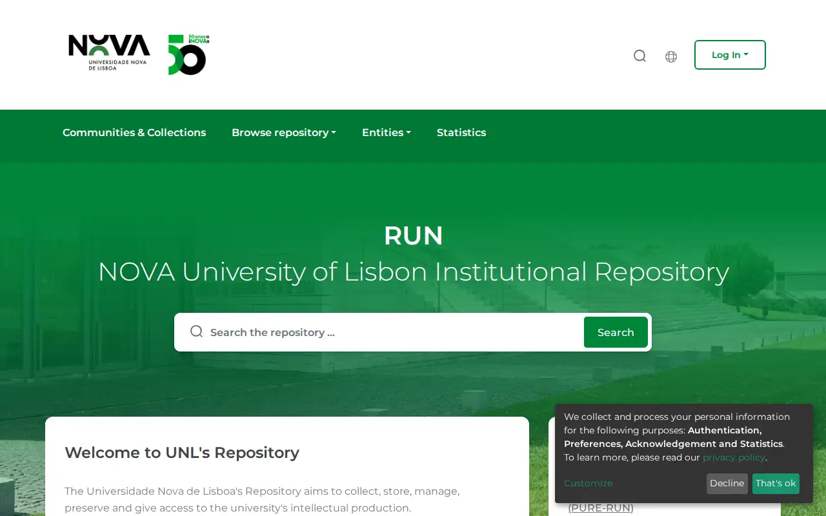
Task: Open the privacy policy link
Action: click(x=734, y=457)
